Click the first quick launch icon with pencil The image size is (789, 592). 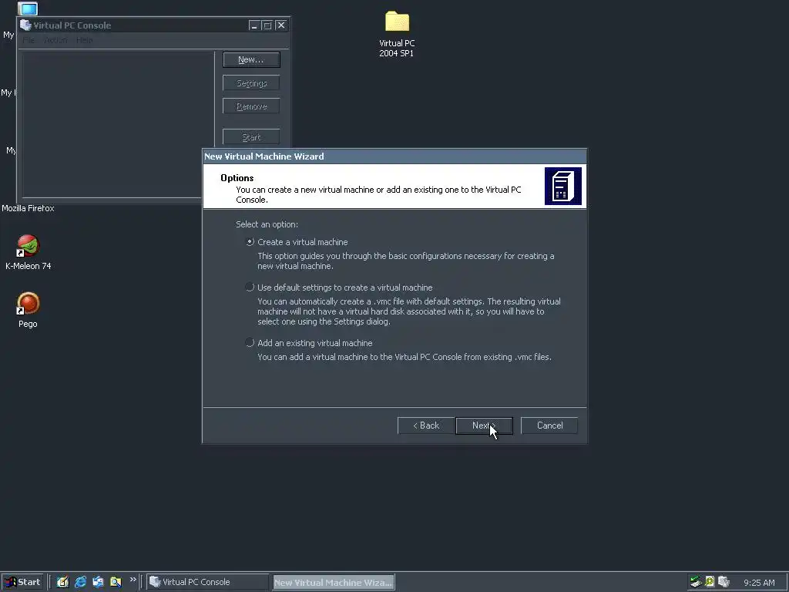click(62, 582)
